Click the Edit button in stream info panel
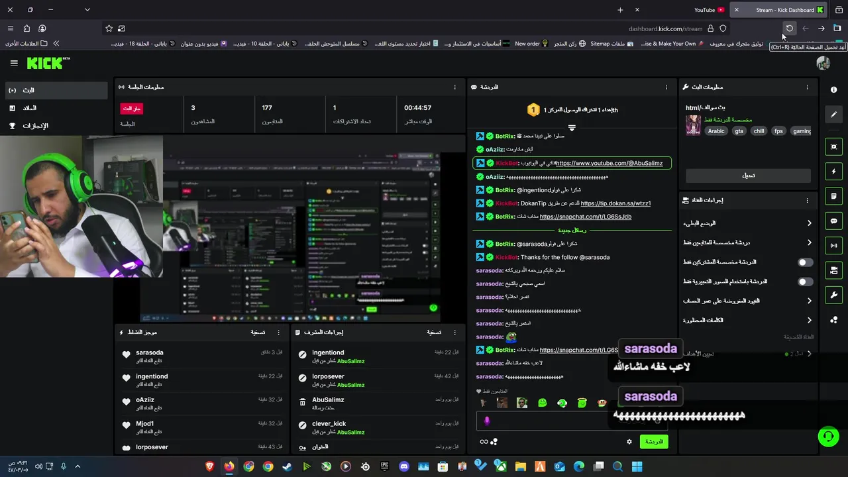This screenshot has width=848, height=477. click(x=748, y=176)
